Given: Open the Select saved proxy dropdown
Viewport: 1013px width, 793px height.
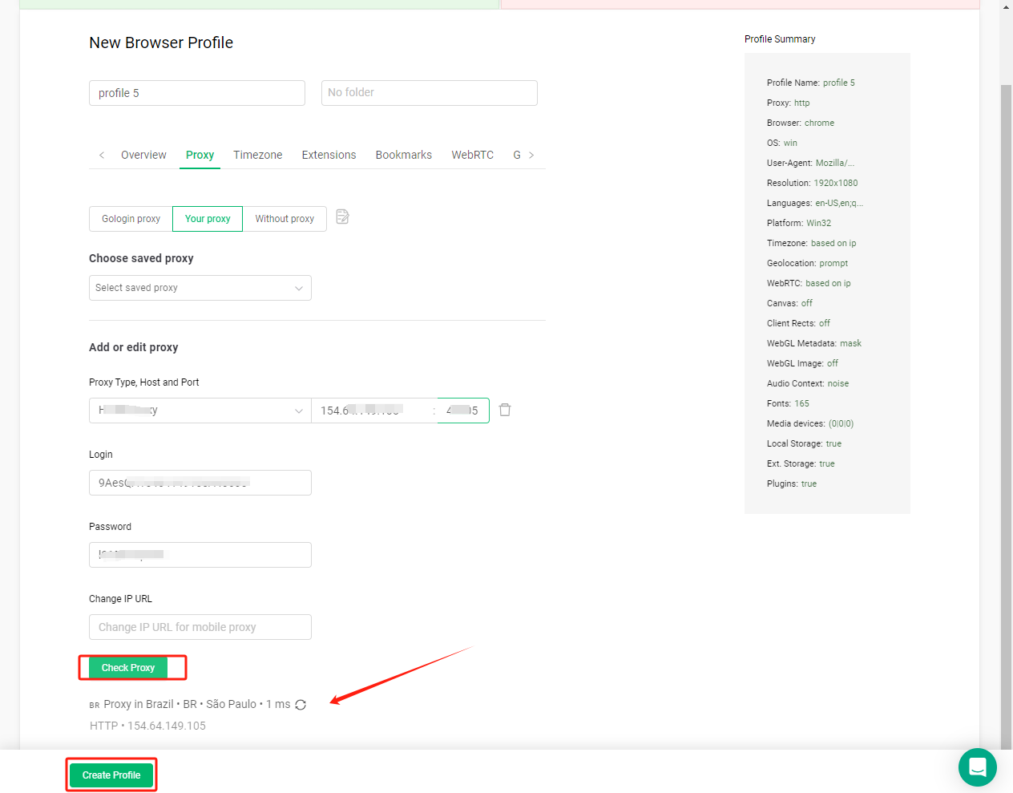Looking at the screenshot, I should tap(200, 288).
